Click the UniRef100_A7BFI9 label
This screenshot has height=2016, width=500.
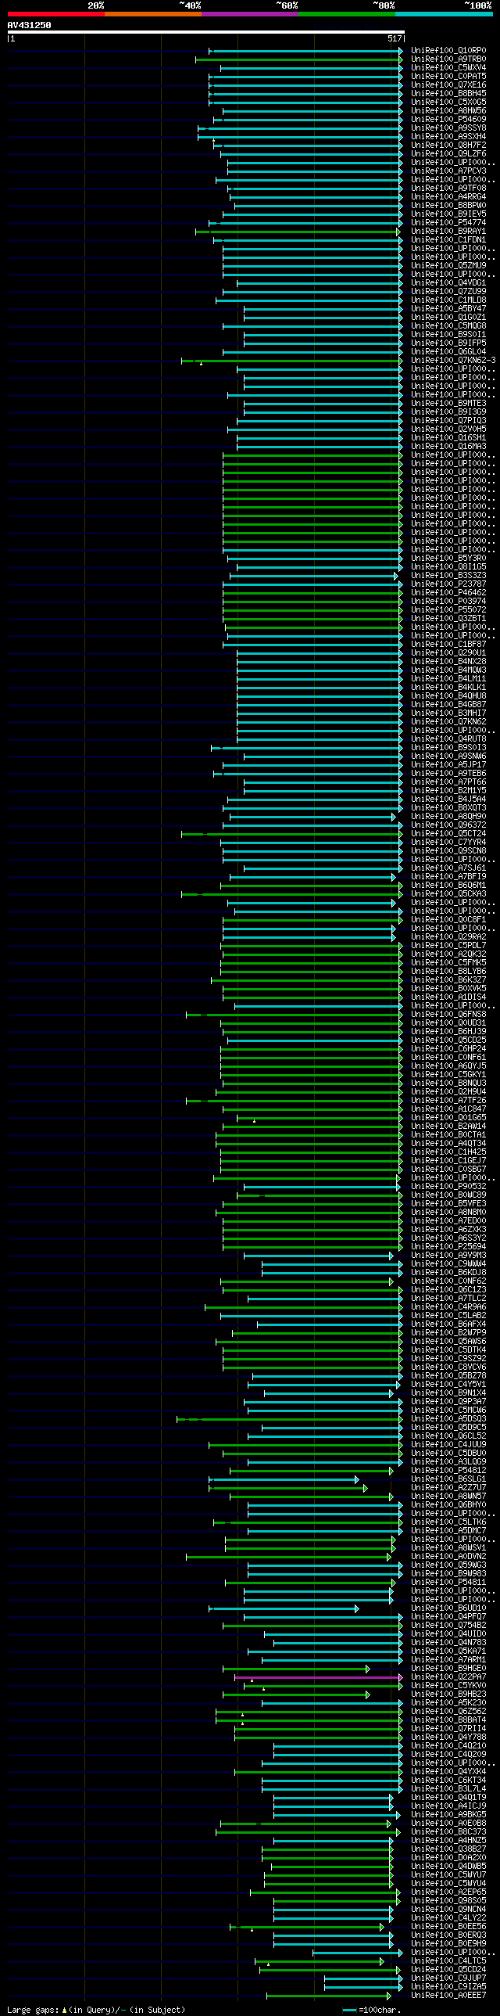[x=448, y=877]
